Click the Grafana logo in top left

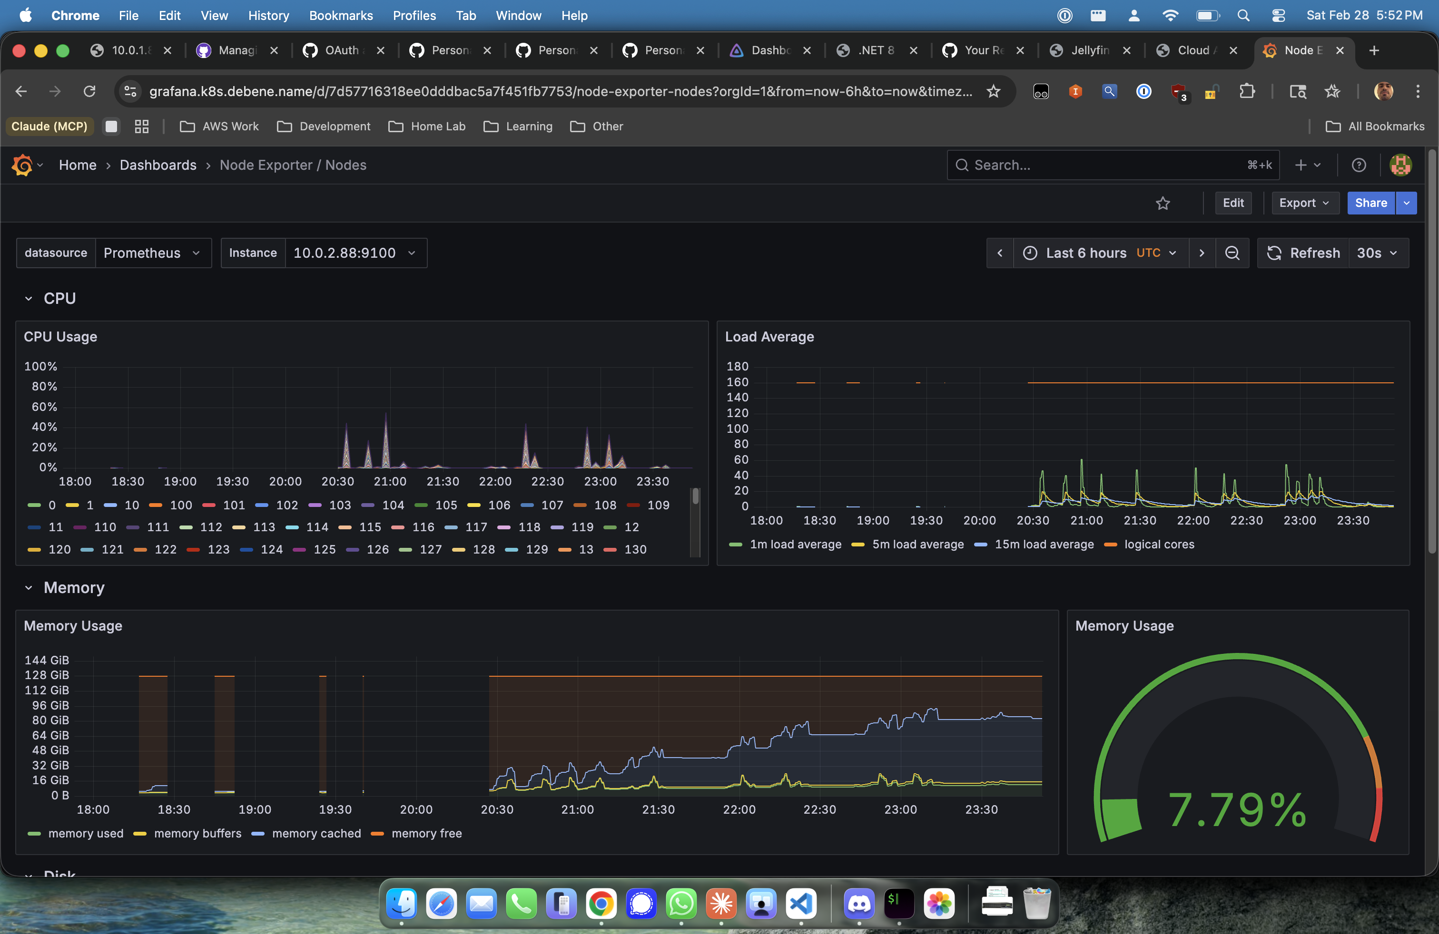pos(23,165)
